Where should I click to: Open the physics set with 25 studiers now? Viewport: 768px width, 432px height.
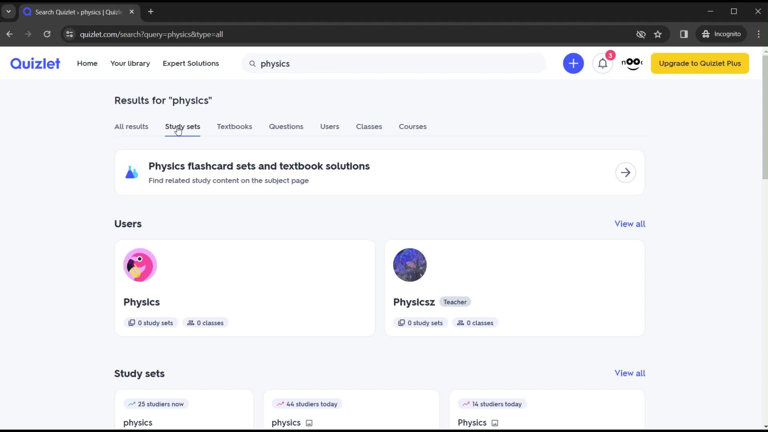(138, 423)
